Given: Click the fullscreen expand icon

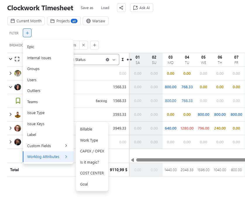Looking at the screenshot, I should pos(17,59).
